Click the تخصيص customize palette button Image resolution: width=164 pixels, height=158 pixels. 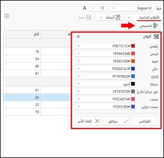click(149, 25)
